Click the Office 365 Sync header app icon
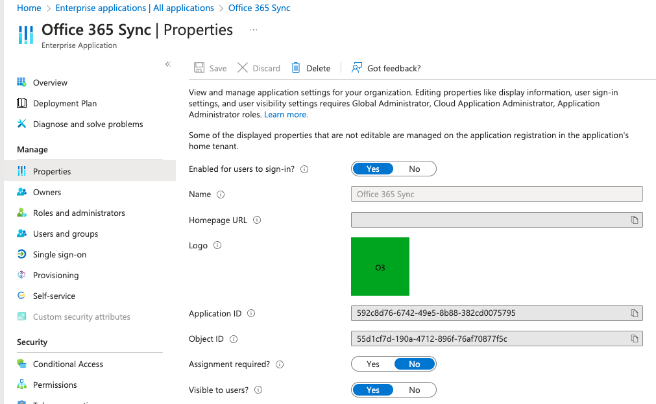 [26, 34]
